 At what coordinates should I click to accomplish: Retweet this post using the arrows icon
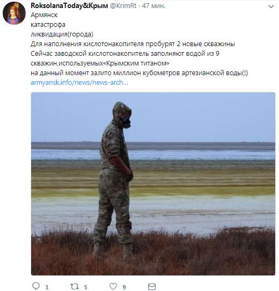(x=75, y=286)
